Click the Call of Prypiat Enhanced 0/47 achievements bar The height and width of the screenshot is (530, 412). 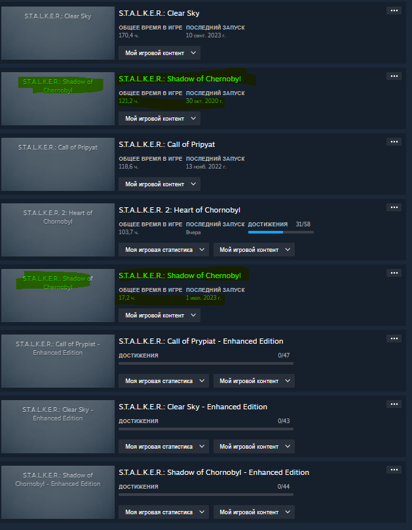click(206, 363)
